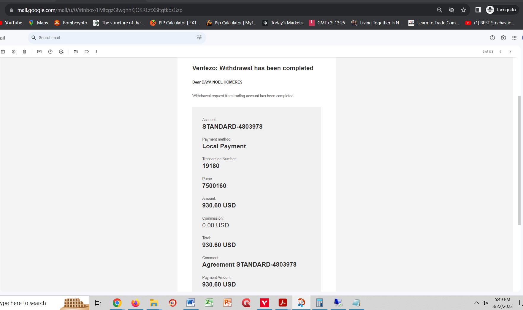
Task: Click the purse value 7500160
Action: point(214,186)
